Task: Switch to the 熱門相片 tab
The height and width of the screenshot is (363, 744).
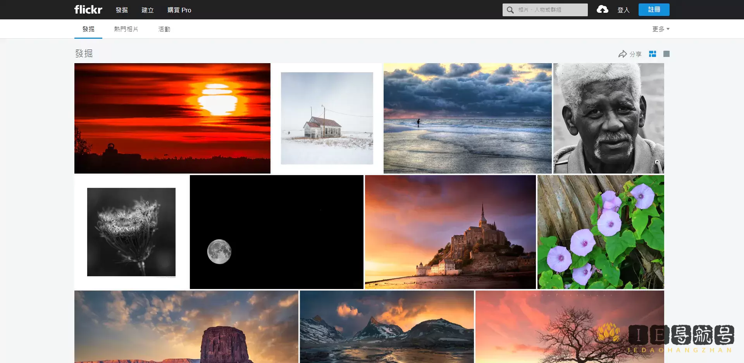Action: click(126, 29)
